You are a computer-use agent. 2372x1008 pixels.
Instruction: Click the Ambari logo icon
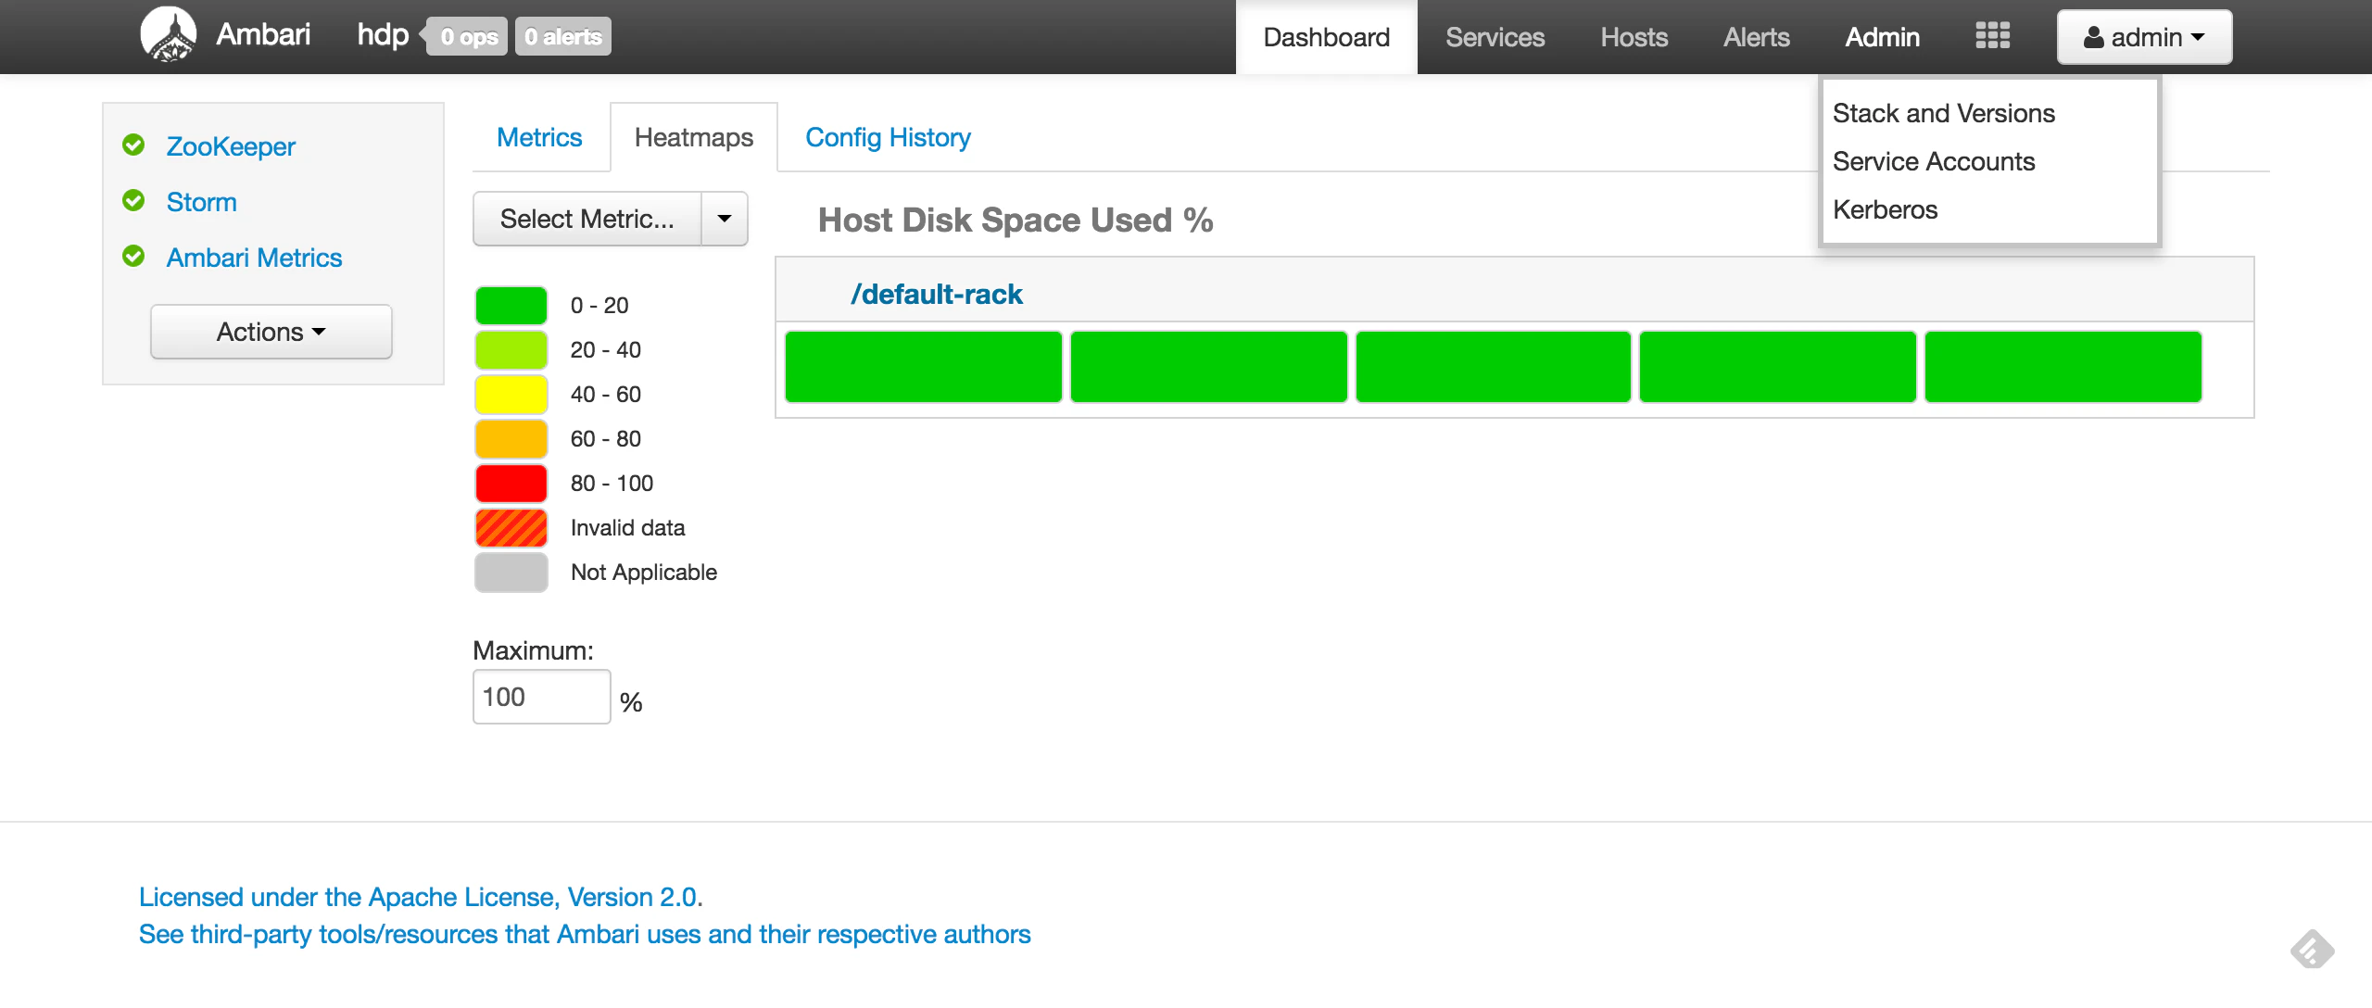point(168,35)
